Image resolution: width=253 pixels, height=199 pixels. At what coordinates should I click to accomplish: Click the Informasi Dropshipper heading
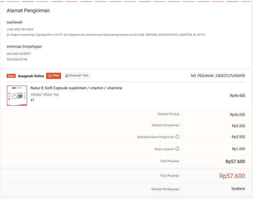pyautogui.click(x=24, y=47)
